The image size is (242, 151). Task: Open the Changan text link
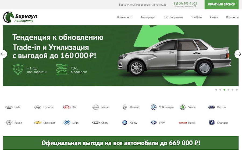(x=222, y=123)
